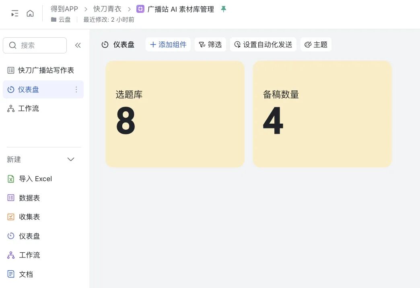This screenshot has width=420, height=288.
Task: Create a new 数据表
Action: click(24, 198)
